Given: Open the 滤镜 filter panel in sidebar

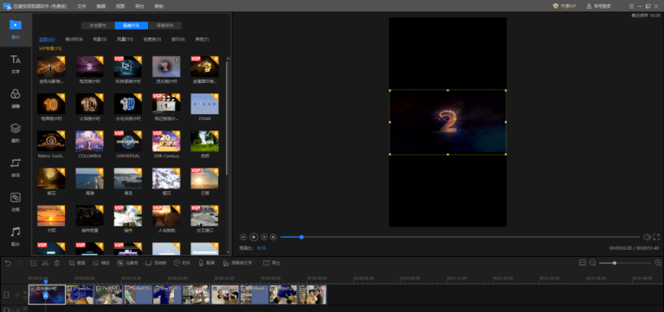Looking at the screenshot, I should pos(16,99).
